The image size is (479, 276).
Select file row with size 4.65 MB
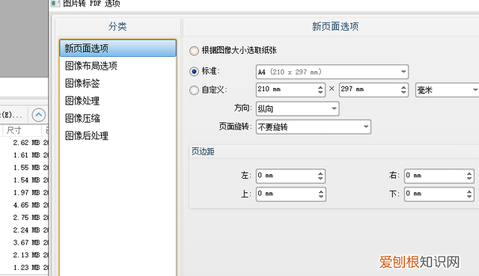point(24,205)
